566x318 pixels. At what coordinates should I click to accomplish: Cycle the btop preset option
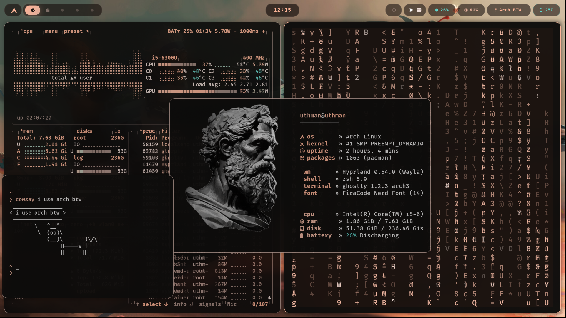[x=76, y=31]
